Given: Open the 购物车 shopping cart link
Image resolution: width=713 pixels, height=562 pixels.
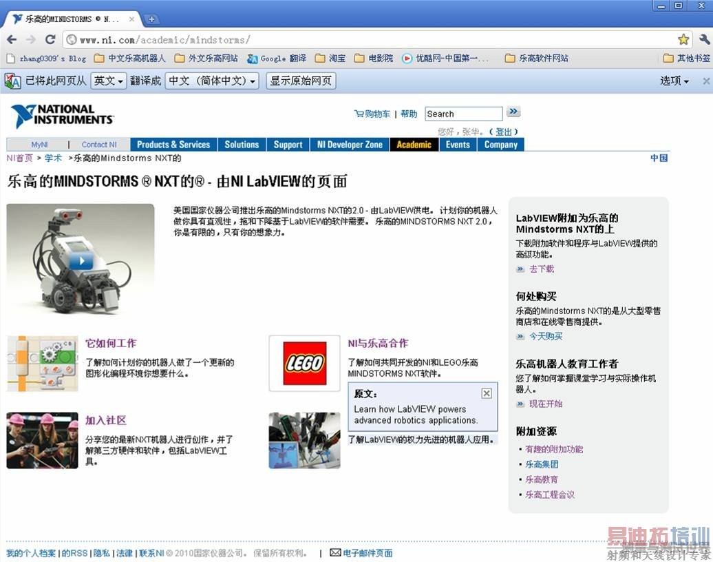Looking at the screenshot, I should click(x=372, y=114).
